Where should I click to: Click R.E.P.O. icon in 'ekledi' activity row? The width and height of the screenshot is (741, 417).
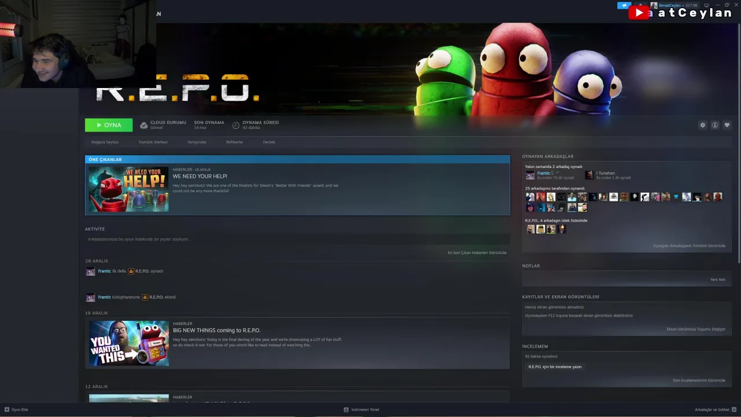145,297
